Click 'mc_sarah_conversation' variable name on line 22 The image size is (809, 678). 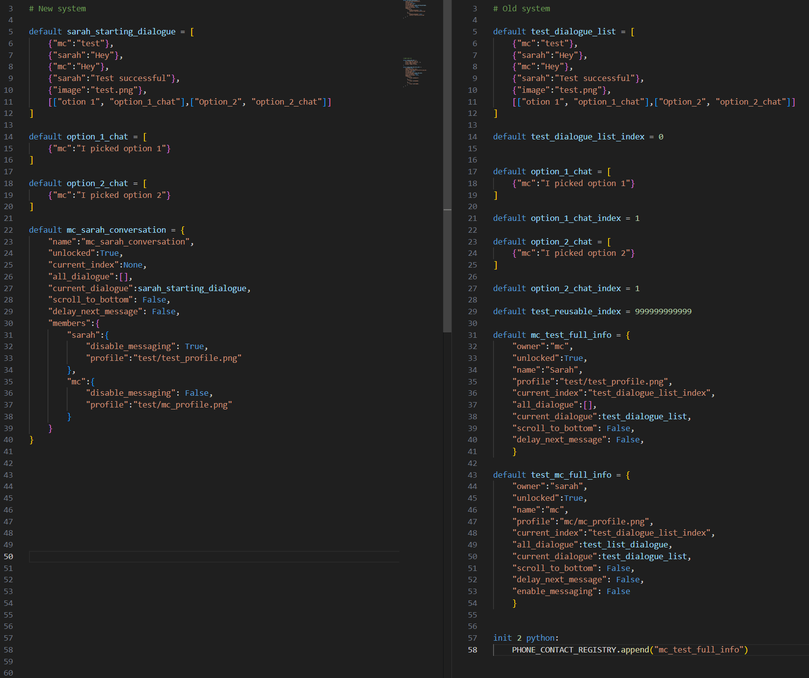point(116,230)
